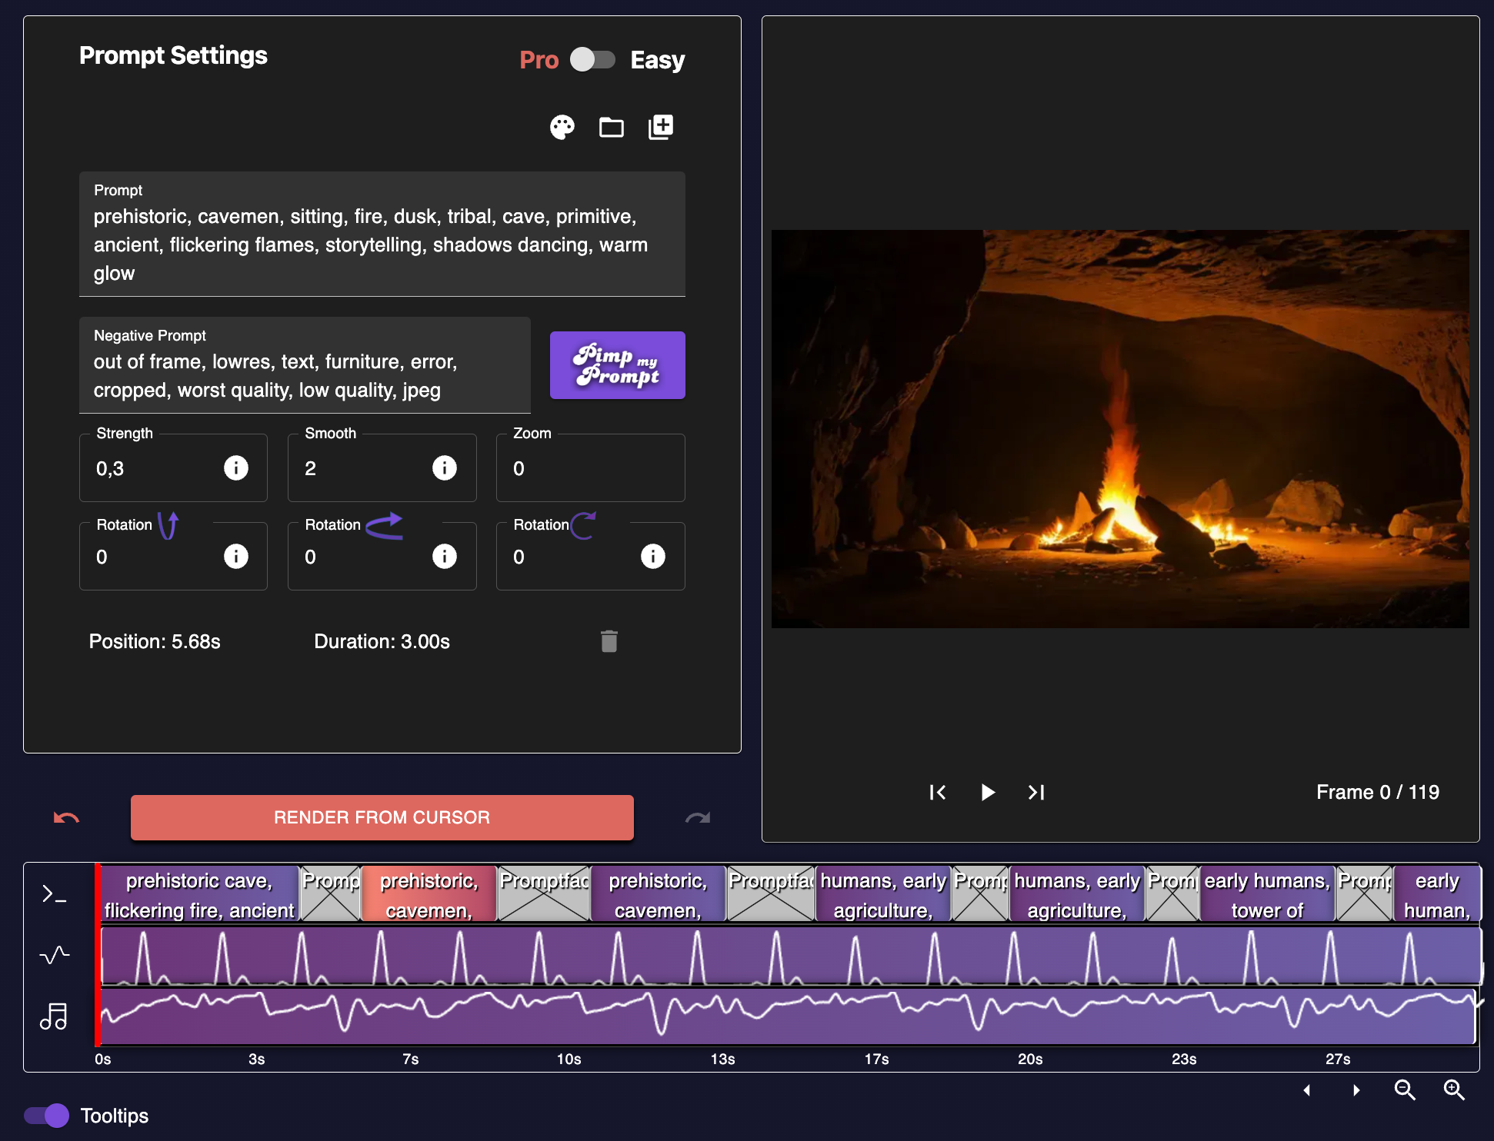Click the prompt track terminal icon
This screenshot has height=1141, width=1494.
tap(54, 893)
